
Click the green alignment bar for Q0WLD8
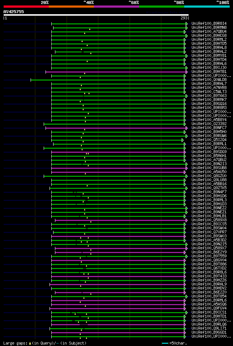(107, 80)
